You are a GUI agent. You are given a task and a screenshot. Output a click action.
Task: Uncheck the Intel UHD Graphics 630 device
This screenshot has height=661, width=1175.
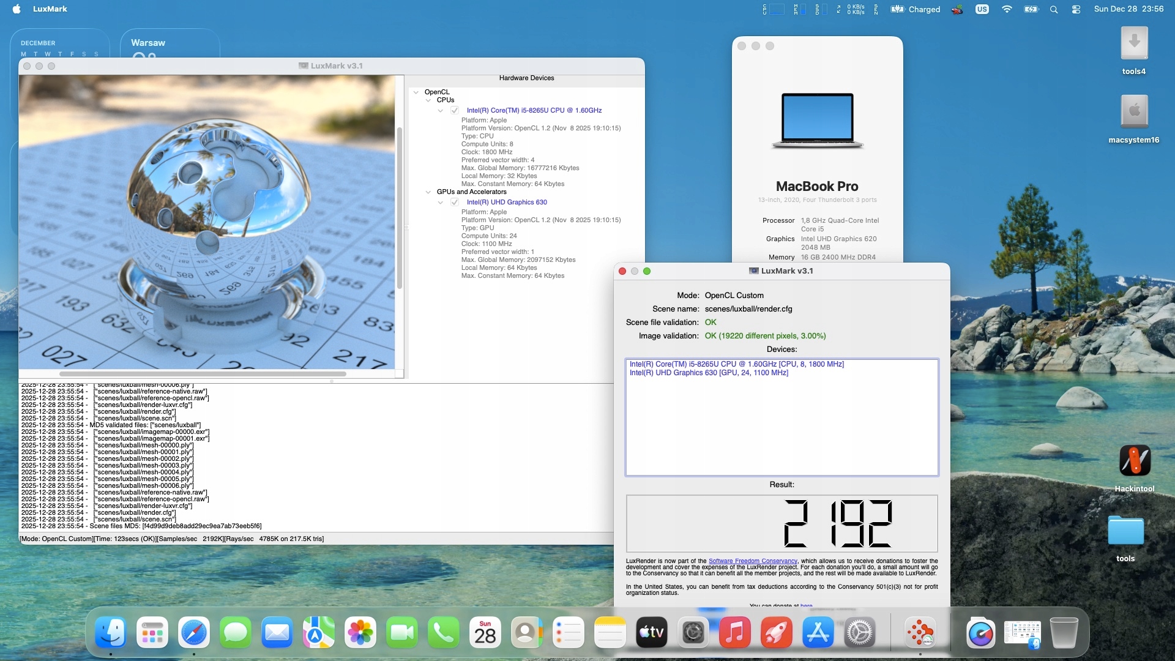(x=455, y=203)
